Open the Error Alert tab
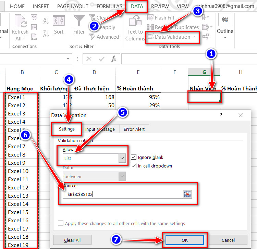257x249 pixels. pos(134,129)
